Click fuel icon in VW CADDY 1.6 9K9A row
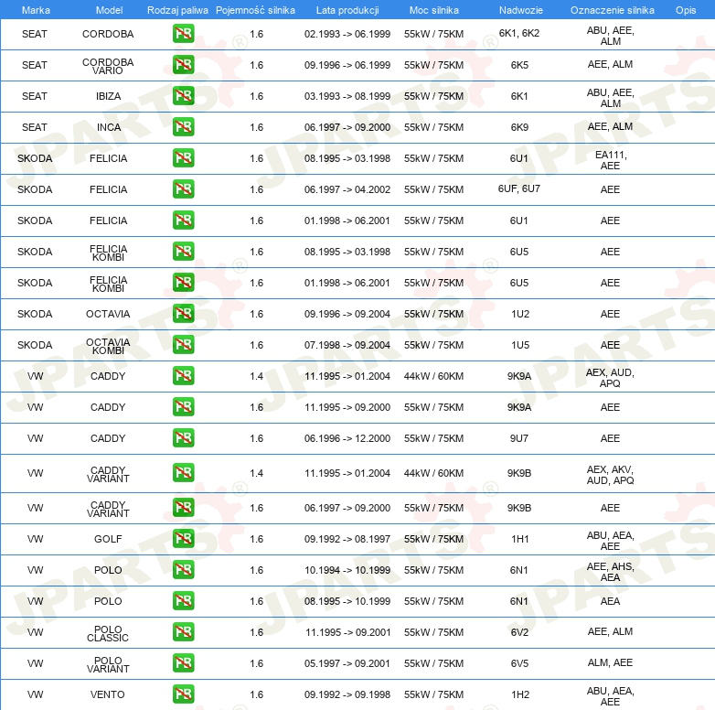This screenshot has height=710, width=715. click(183, 406)
